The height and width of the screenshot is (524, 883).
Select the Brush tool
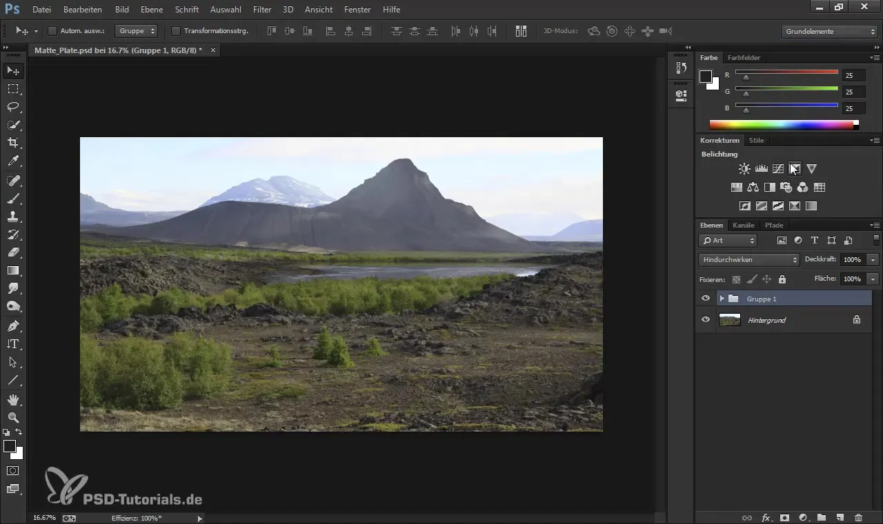click(x=13, y=199)
